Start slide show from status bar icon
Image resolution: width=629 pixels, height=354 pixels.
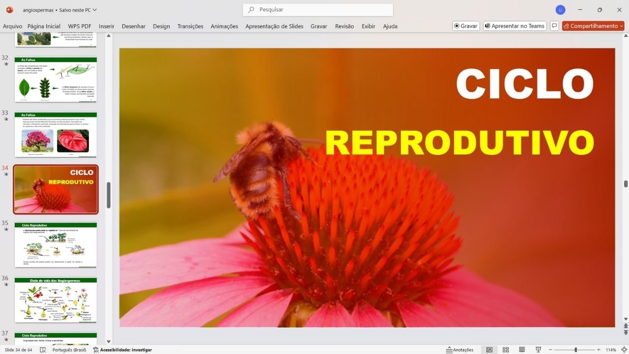pyautogui.click(x=538, y=350)
